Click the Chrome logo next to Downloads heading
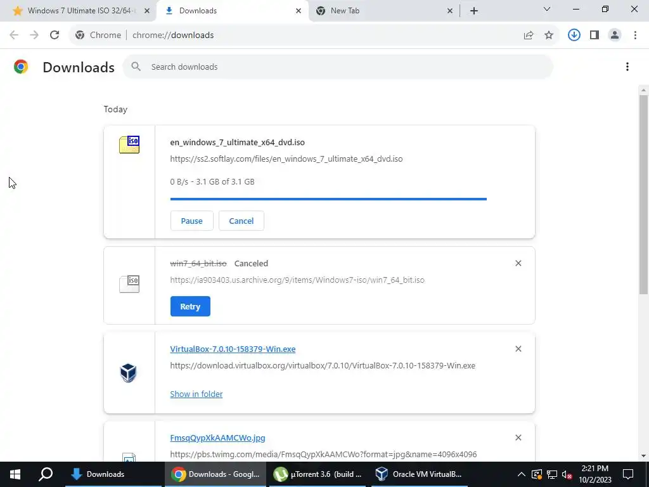This screenshot has width=649, height=487. tap(21, 67)
